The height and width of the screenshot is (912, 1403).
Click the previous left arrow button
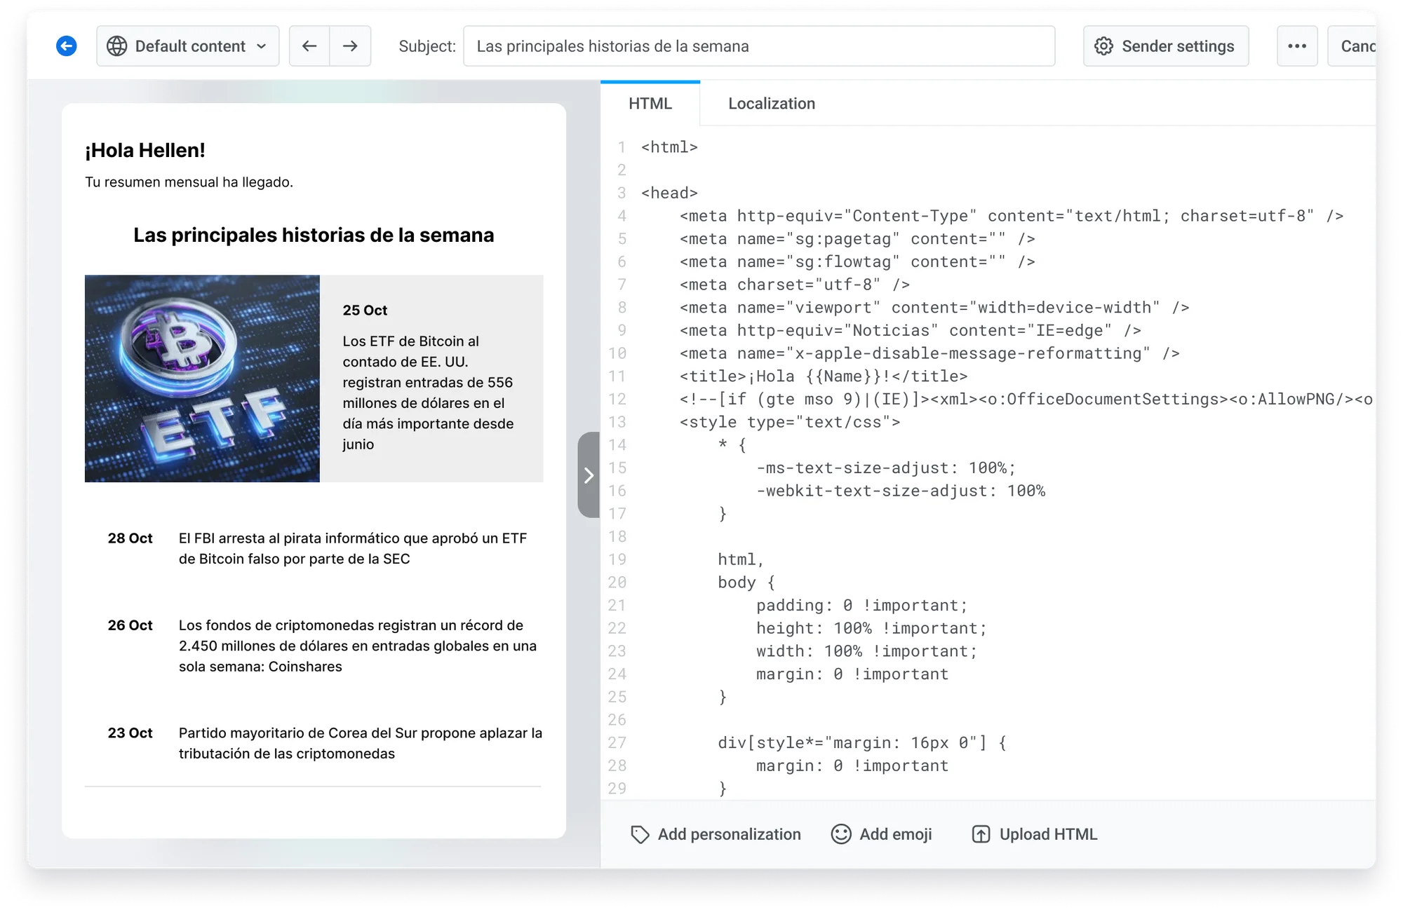click(x=309, y=46)
